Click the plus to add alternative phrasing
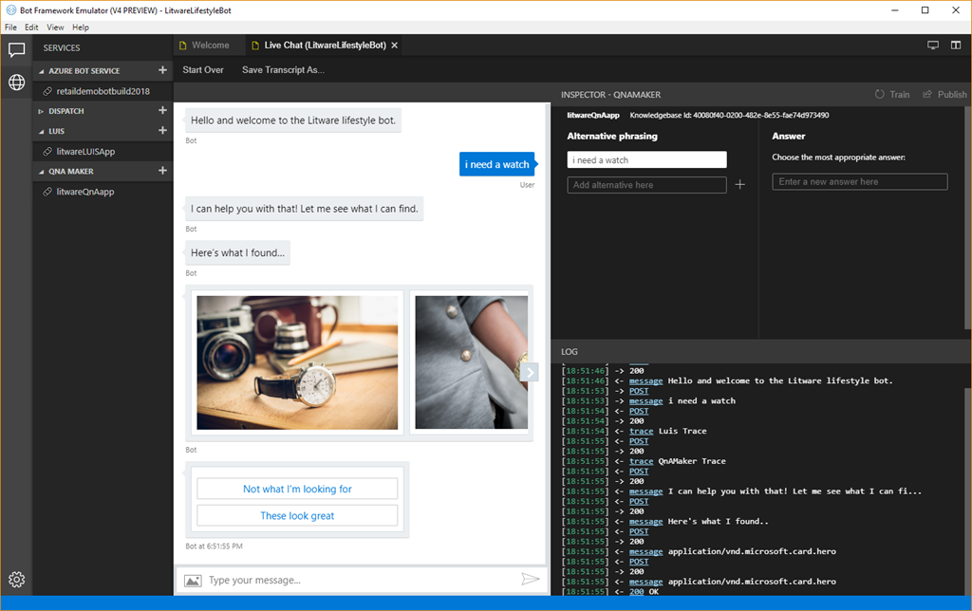The width and height of the screenshot is (972, 611). click(x=740, y=185)
